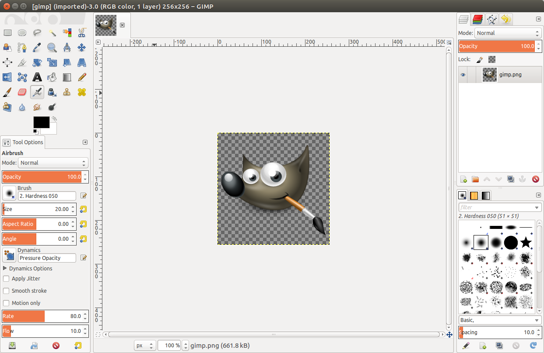Select the Text tool

point(37,77)
